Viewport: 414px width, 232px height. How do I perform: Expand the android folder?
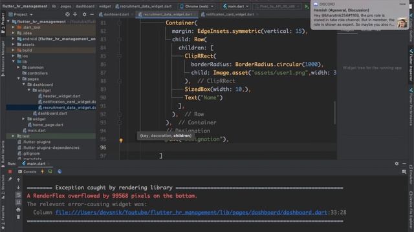pos(13,39)
